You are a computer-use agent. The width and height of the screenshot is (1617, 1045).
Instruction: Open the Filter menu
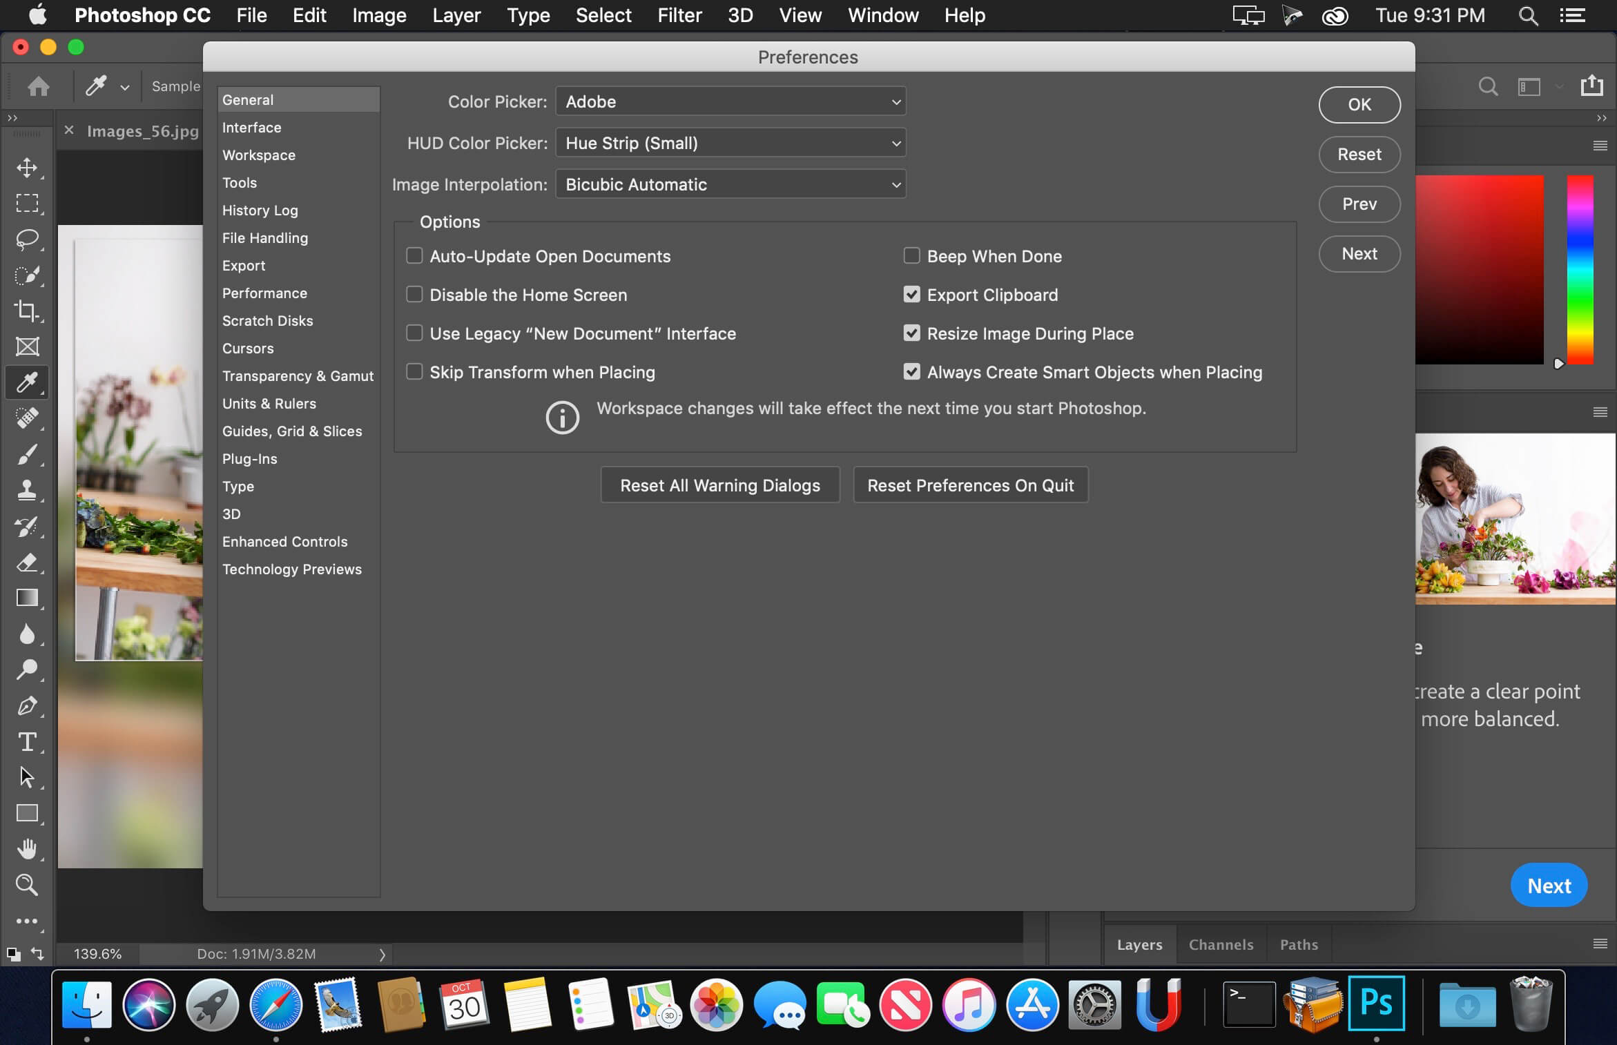click(679, 14)
